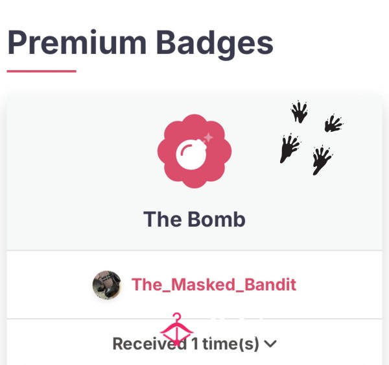Click the leftmost black paw print

click(290, 148)
